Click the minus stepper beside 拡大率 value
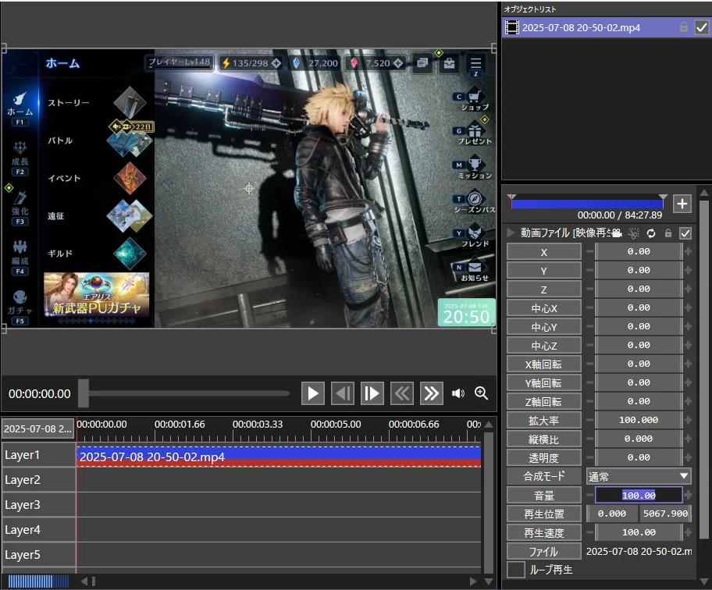The height and width of the screenshot is (590, 712). (589, 421)
